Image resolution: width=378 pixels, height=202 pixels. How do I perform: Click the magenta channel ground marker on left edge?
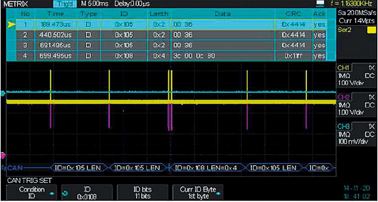tap(3, 155)
